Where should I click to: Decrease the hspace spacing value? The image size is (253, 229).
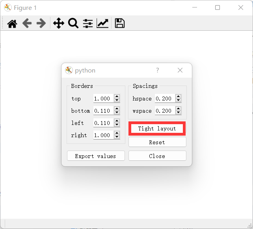pos(178,100)
